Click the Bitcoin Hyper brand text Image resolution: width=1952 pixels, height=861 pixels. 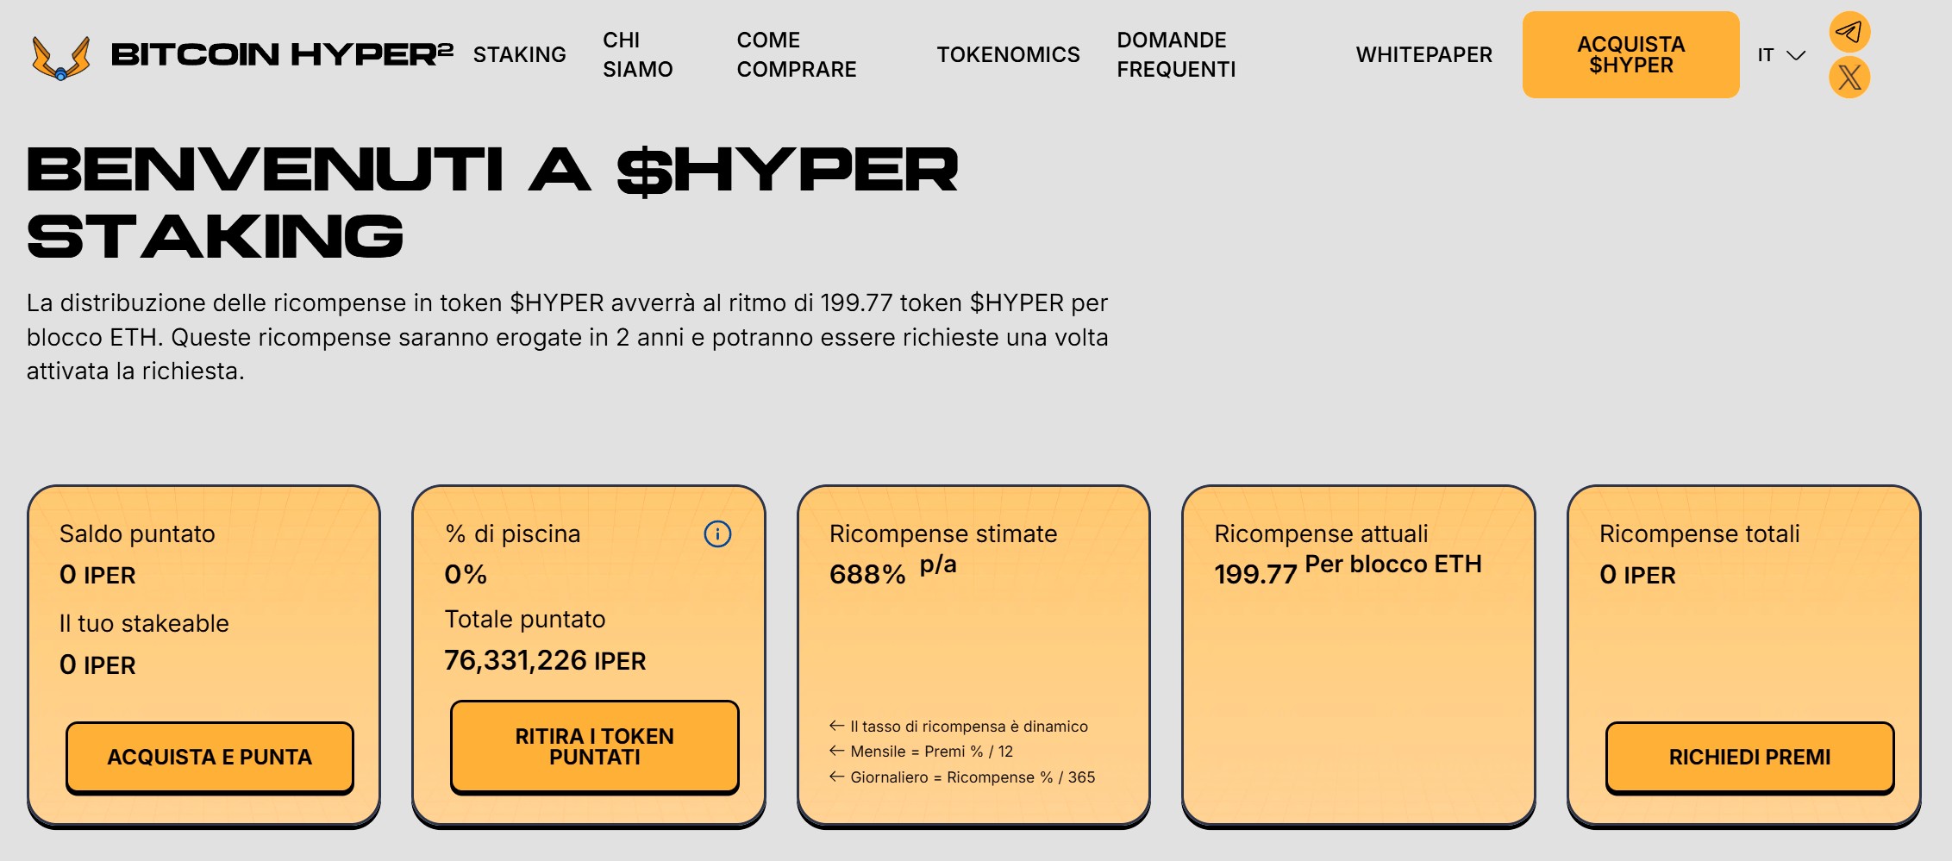click(x=282, y=55)
